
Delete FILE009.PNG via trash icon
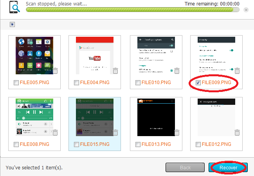click(238, 71)
